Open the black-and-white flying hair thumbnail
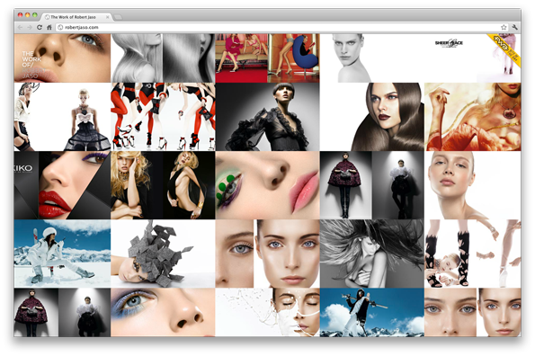The height and width of the screenshot is (356, 535). (372, 254)
